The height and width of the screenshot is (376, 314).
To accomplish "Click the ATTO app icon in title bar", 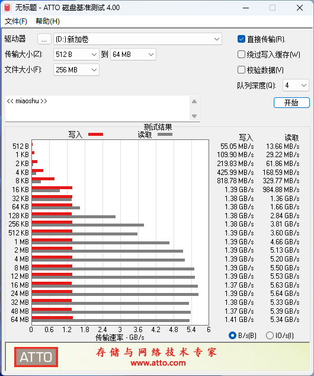I will click(x=7, y=8).
